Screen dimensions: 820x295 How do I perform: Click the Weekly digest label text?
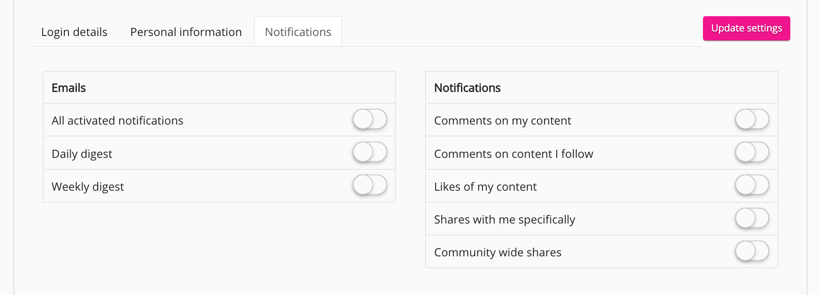[x=88, y=187]
